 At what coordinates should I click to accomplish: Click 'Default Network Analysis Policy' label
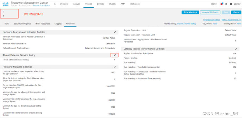click(16, 48)
